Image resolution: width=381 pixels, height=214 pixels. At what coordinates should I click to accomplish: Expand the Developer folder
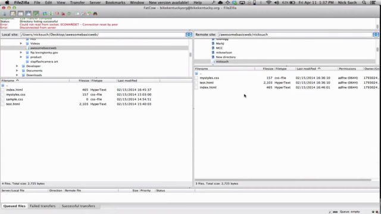[17, 66]
